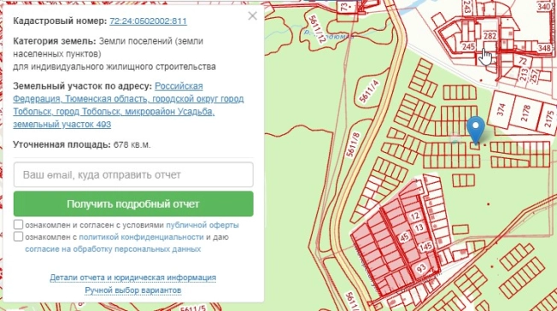The height and width of the screenshot is (311, 557).
Task: Click the email input field for report
Action: click(133, 174)
